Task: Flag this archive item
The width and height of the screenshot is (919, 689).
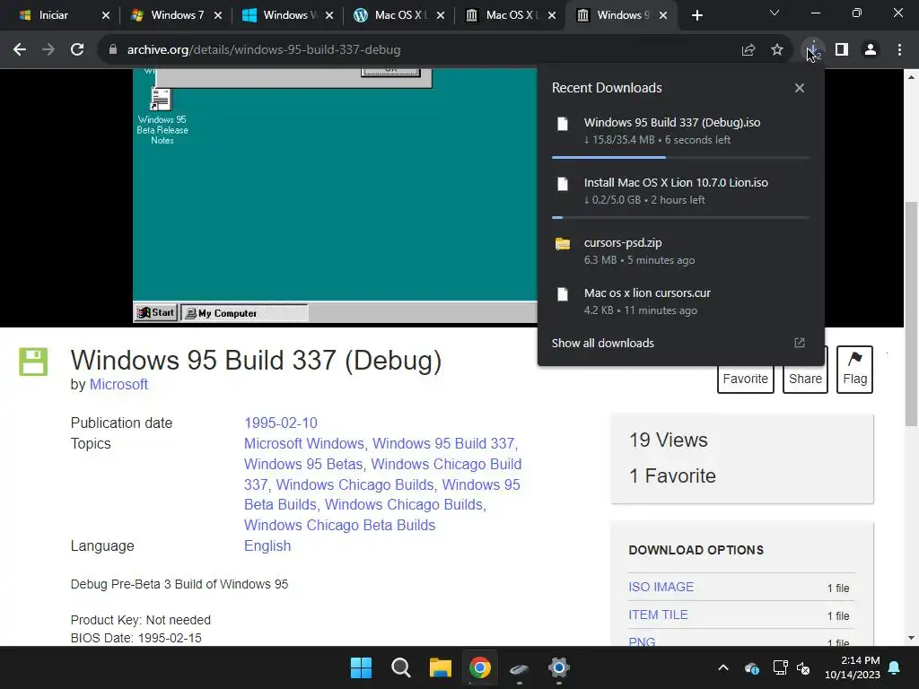Action: (x=854, y=369)
